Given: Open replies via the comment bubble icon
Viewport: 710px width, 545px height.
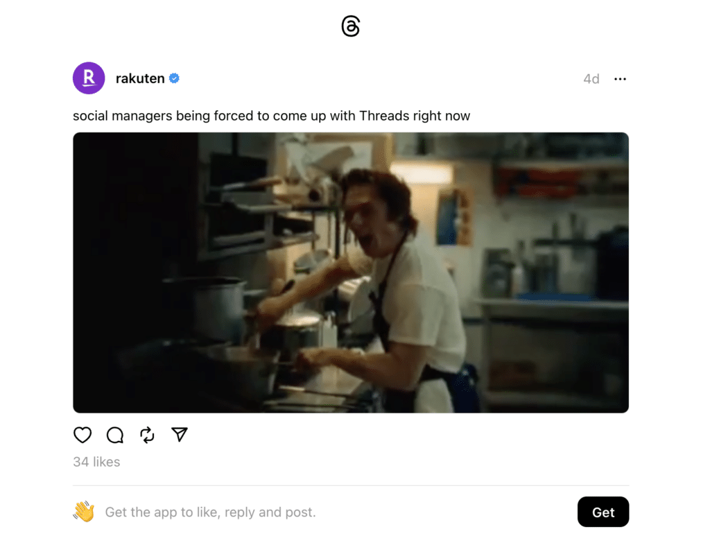Looking at the screenshot, I should (x=115, y=435).
